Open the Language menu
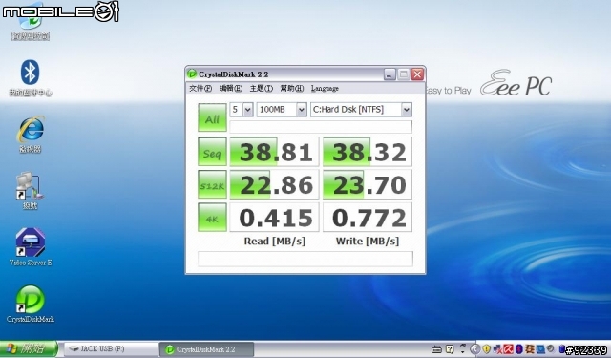 [325, 89]
